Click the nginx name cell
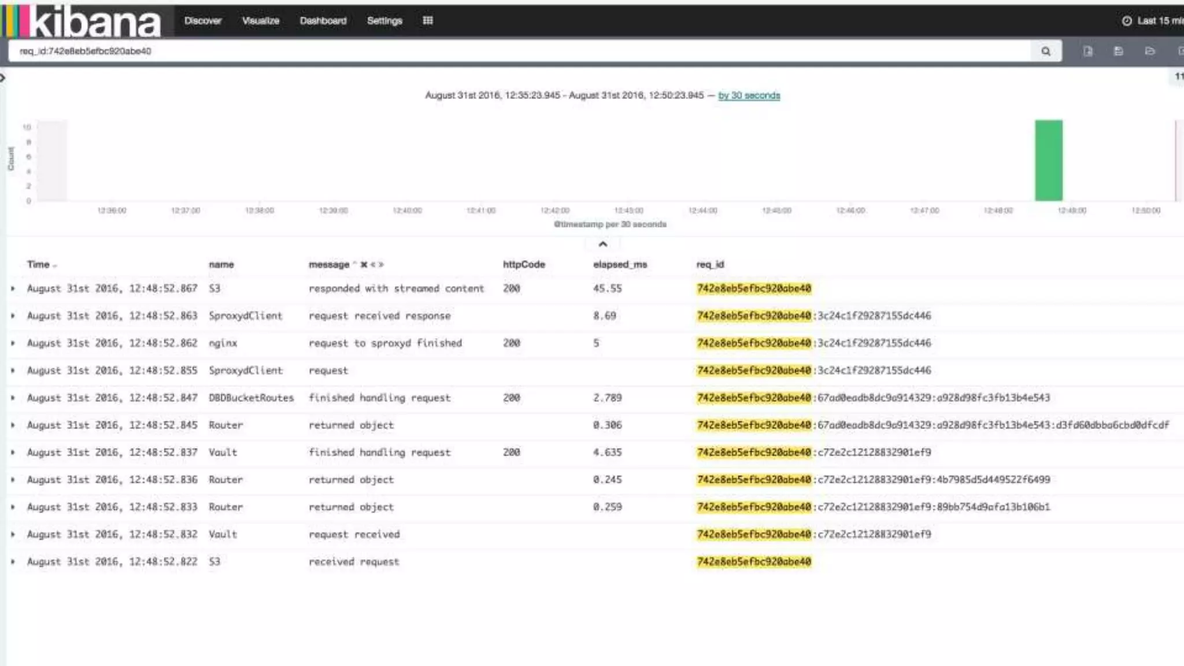Viewport: 1184px width, 666px height. coord(223,343)
